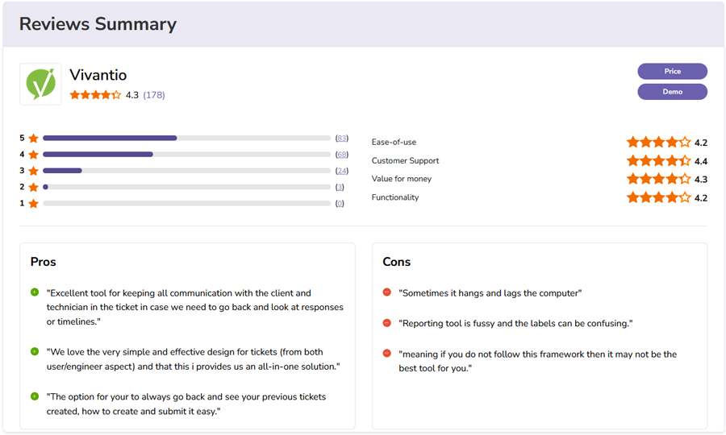Click the Functionality label
The height and width of the screenshot is (435, 726).
pos(395,197)
